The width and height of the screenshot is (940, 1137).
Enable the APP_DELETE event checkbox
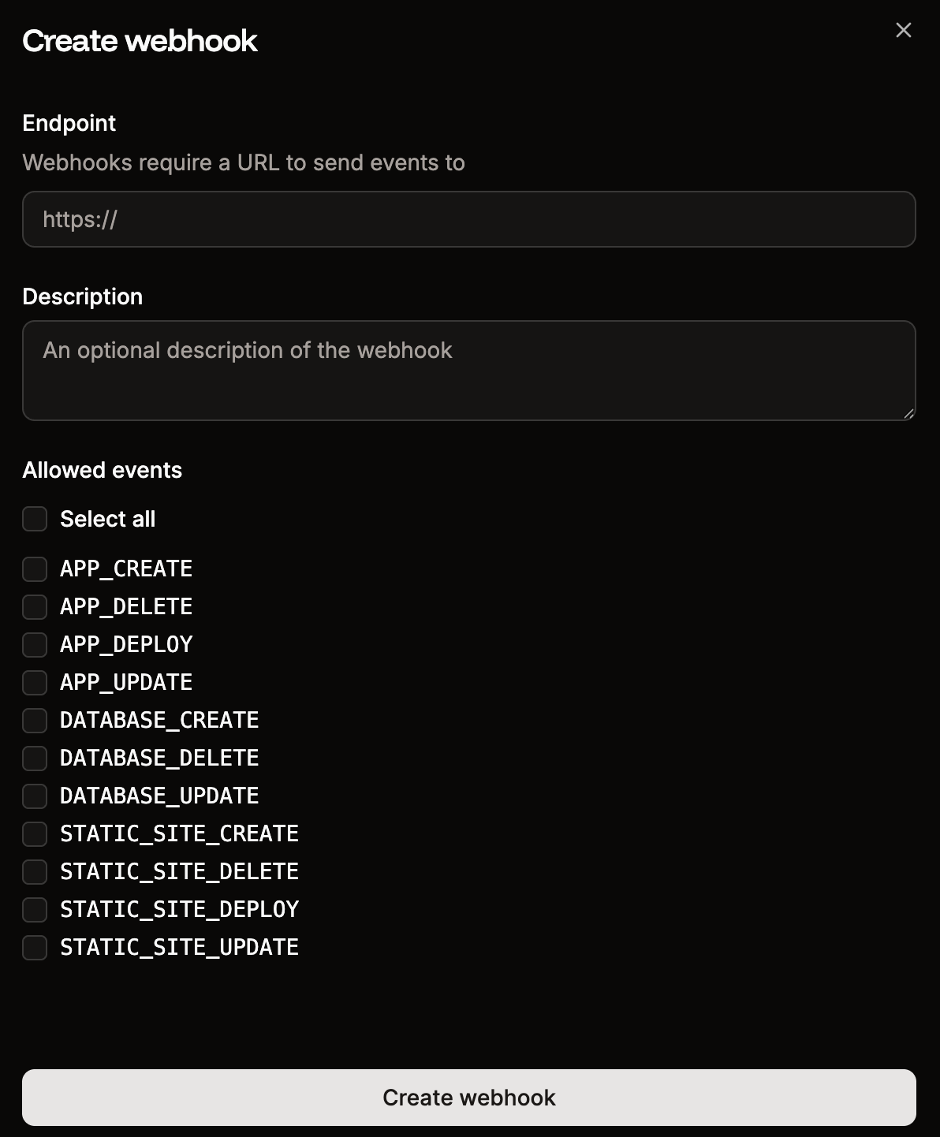click(34, 606)
